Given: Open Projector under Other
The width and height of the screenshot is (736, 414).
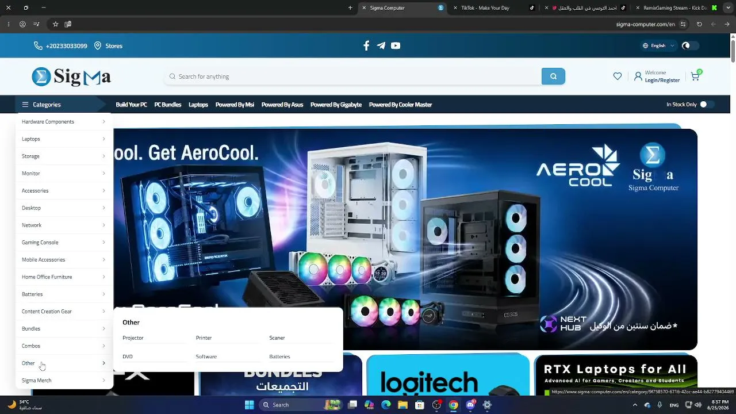Looking at the screenshot, I should pyautogui.click(x=133, y=338).
